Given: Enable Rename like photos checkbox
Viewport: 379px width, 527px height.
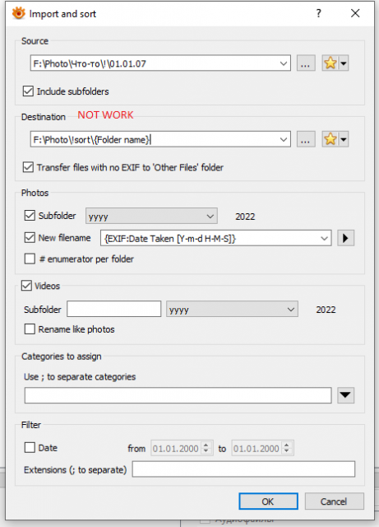Looking at the screenshot, I should (30, 329).
